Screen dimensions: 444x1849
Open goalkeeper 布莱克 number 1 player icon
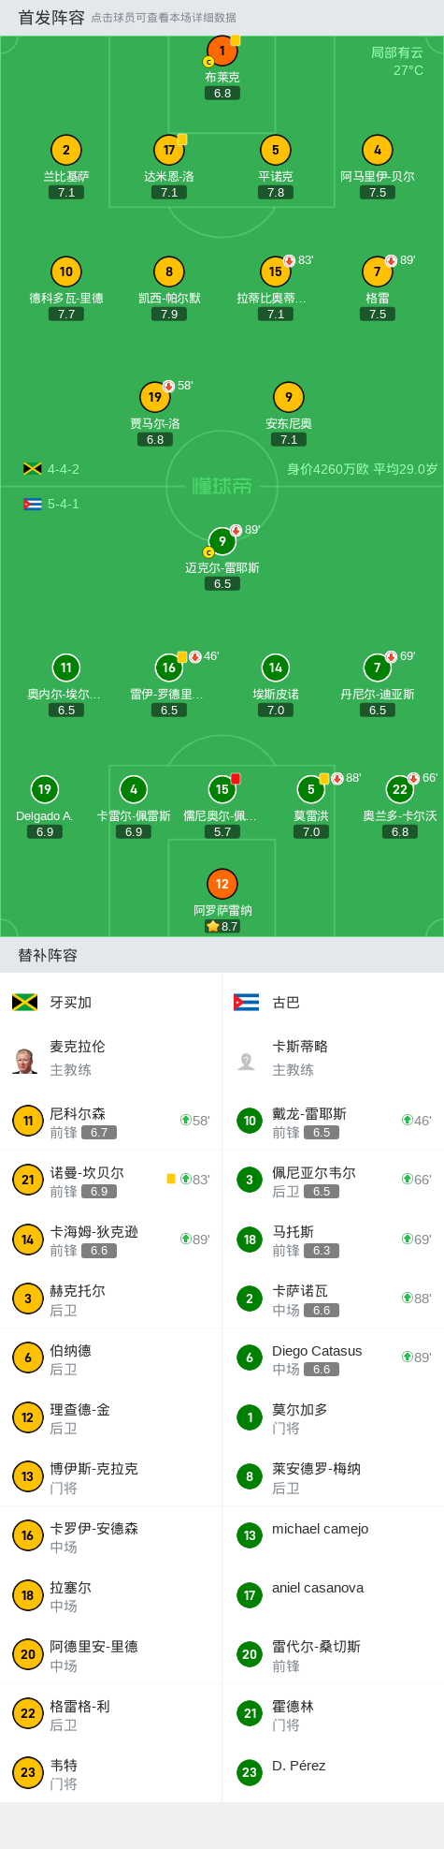click(x=222, y=51)
